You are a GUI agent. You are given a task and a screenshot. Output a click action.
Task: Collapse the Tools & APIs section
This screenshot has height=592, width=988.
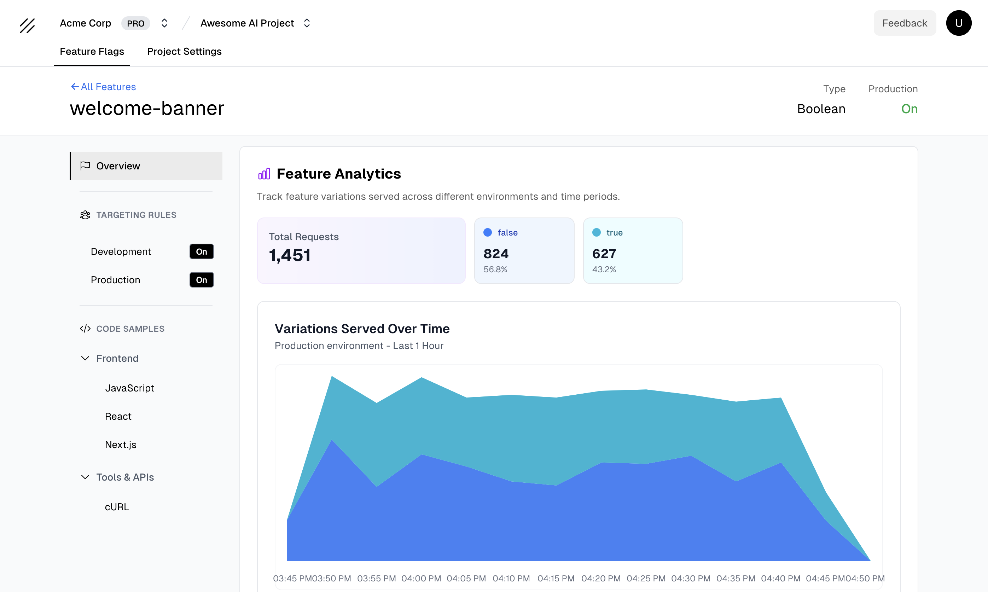(85, 477)
